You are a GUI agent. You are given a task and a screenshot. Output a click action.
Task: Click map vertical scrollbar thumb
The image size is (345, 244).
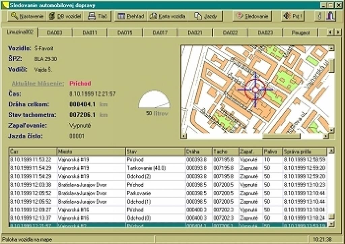(332, 65)
